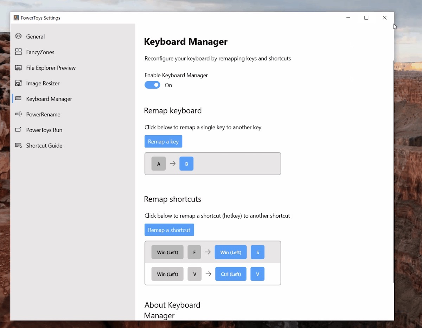Click the PowerToys icon in the title bar
The image size is (422, 328).
click(16, 17)
